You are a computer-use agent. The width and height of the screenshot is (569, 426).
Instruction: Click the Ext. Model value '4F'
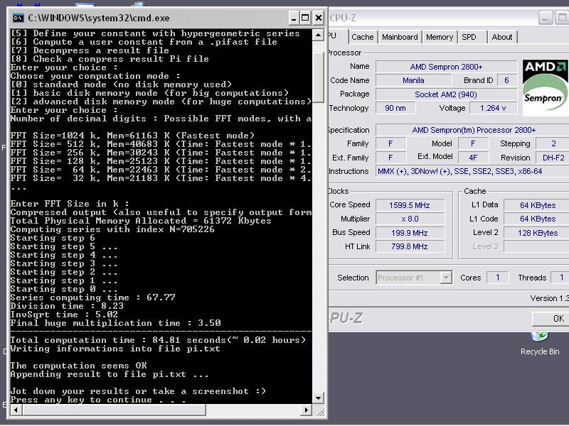pos(473,158)
